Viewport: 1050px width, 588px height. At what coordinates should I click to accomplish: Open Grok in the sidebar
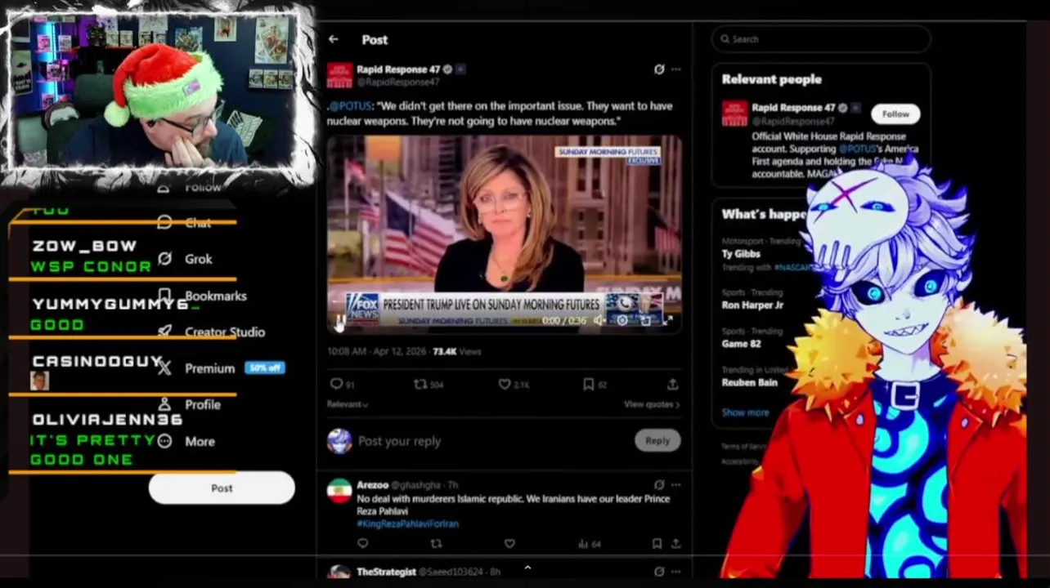[x=184, y=259]
